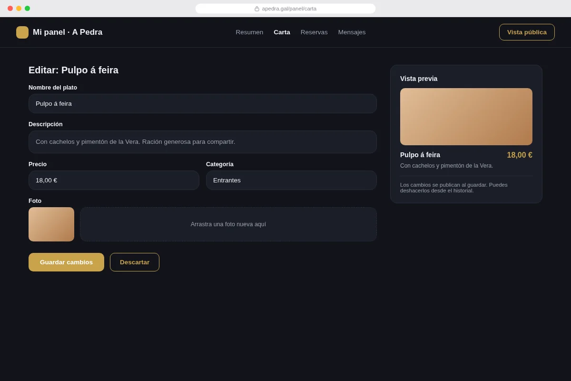Screen dimensions: 571x381
Task: Save with Guardar cambios button
Action: 66,262
